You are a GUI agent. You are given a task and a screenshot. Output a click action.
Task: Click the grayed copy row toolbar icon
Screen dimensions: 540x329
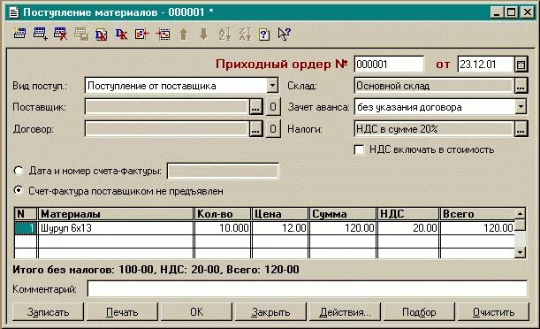coord(81,34)
